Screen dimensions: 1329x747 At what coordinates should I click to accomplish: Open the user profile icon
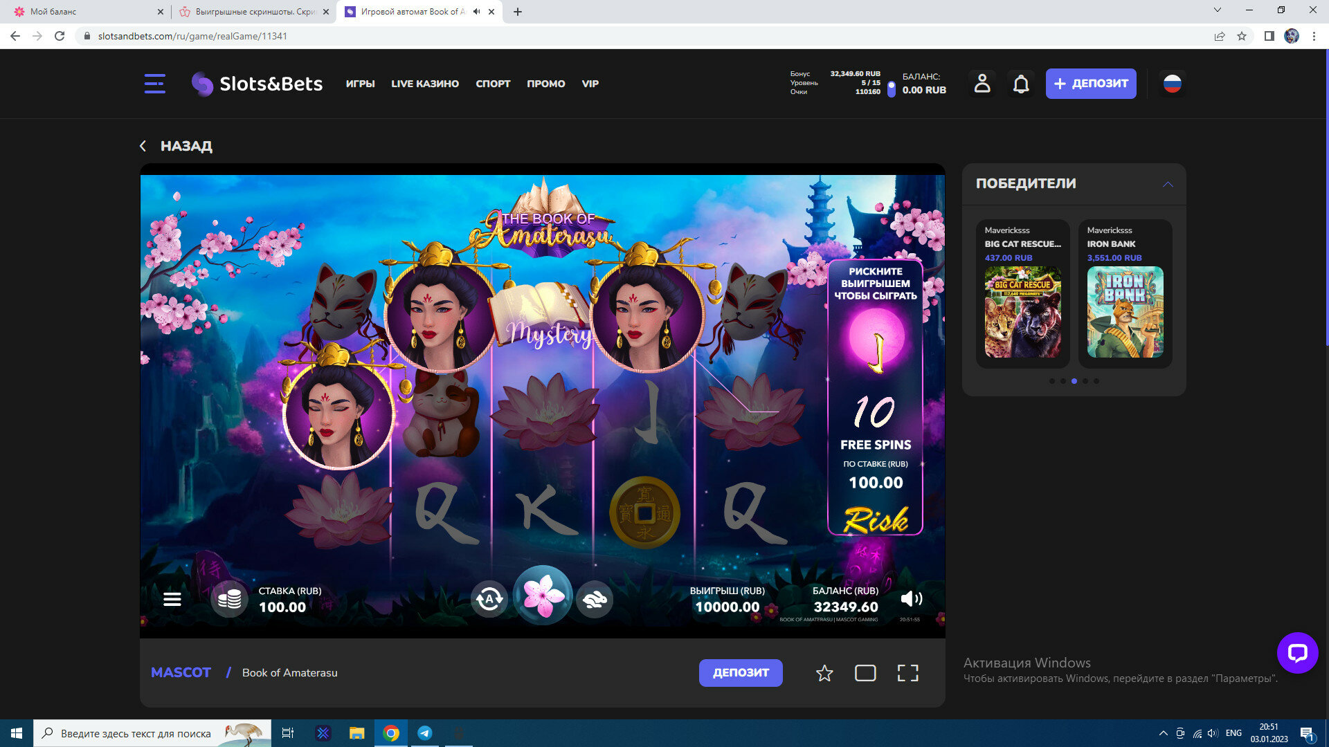pyautogui.click(x=982, y=84)
